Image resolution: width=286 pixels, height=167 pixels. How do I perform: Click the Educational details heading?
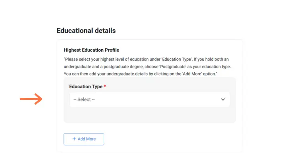pos(86,31)
